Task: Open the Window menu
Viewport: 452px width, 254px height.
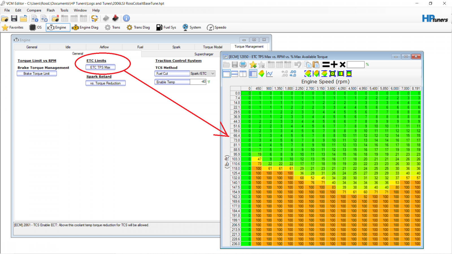Action: [80, 10]
